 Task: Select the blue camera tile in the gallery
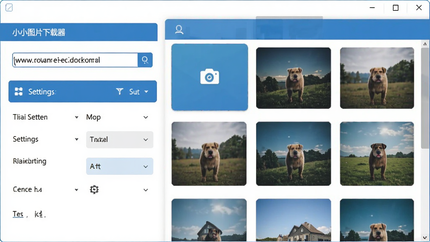point(210,77)
